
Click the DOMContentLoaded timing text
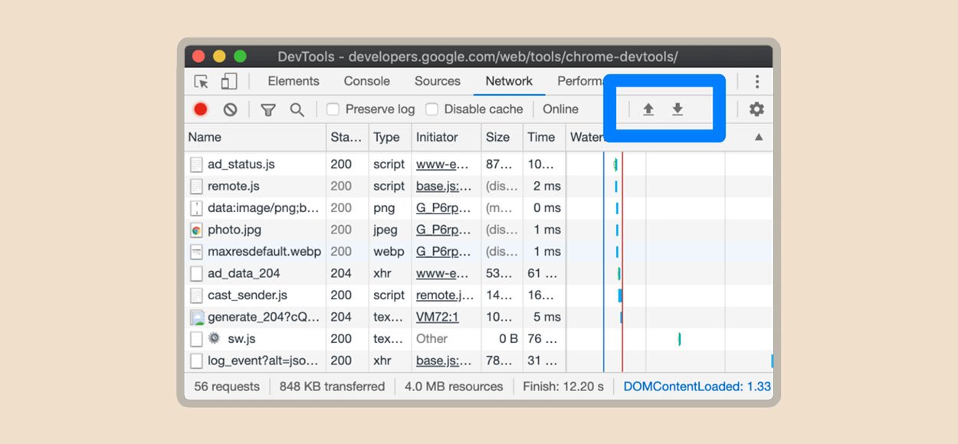pos(697,387)
